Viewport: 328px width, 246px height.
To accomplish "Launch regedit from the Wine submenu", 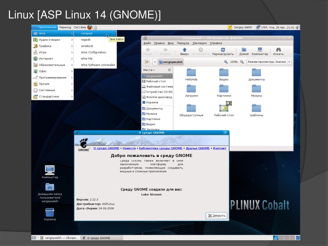I will 95,39.
